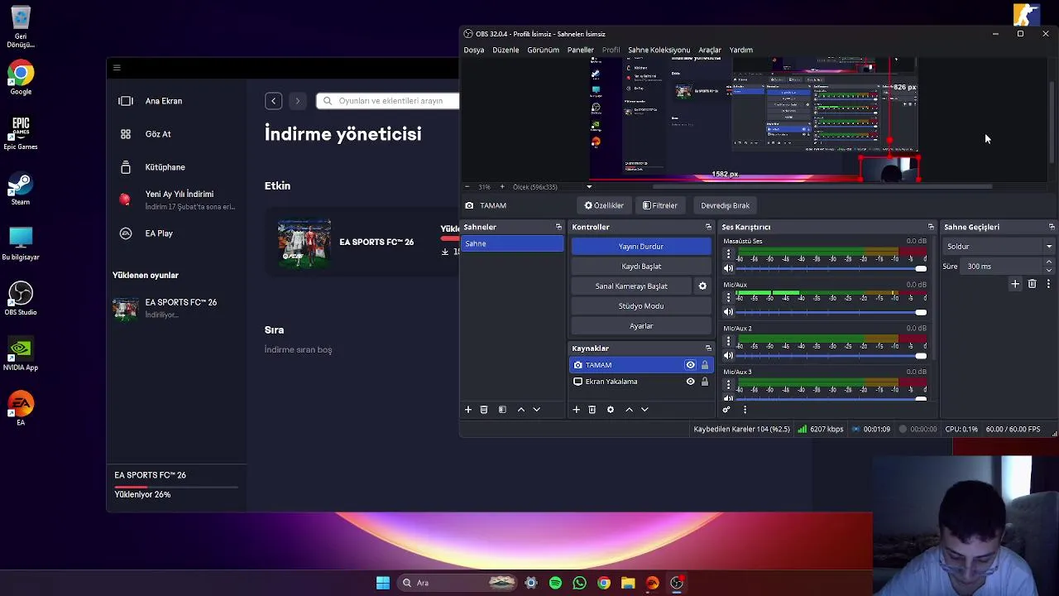1059x596 pixels.
Task: Open audio mixer three-dot menu at bottom
Action: 745,410
